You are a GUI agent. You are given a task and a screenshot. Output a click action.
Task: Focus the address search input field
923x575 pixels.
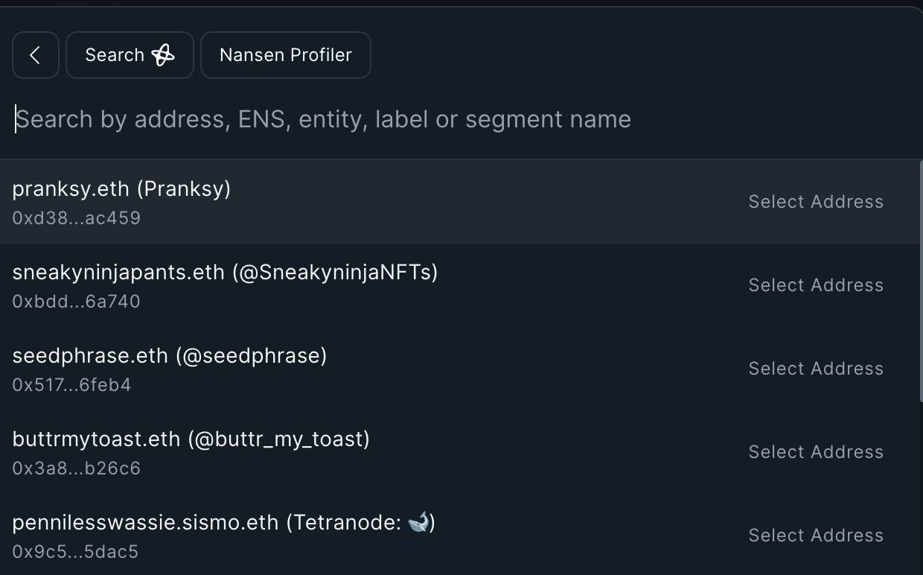click(461, 119)
